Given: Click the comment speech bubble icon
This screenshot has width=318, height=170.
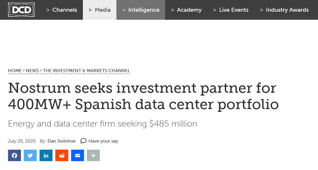Looking at the screenshot, I should point(83,141).
